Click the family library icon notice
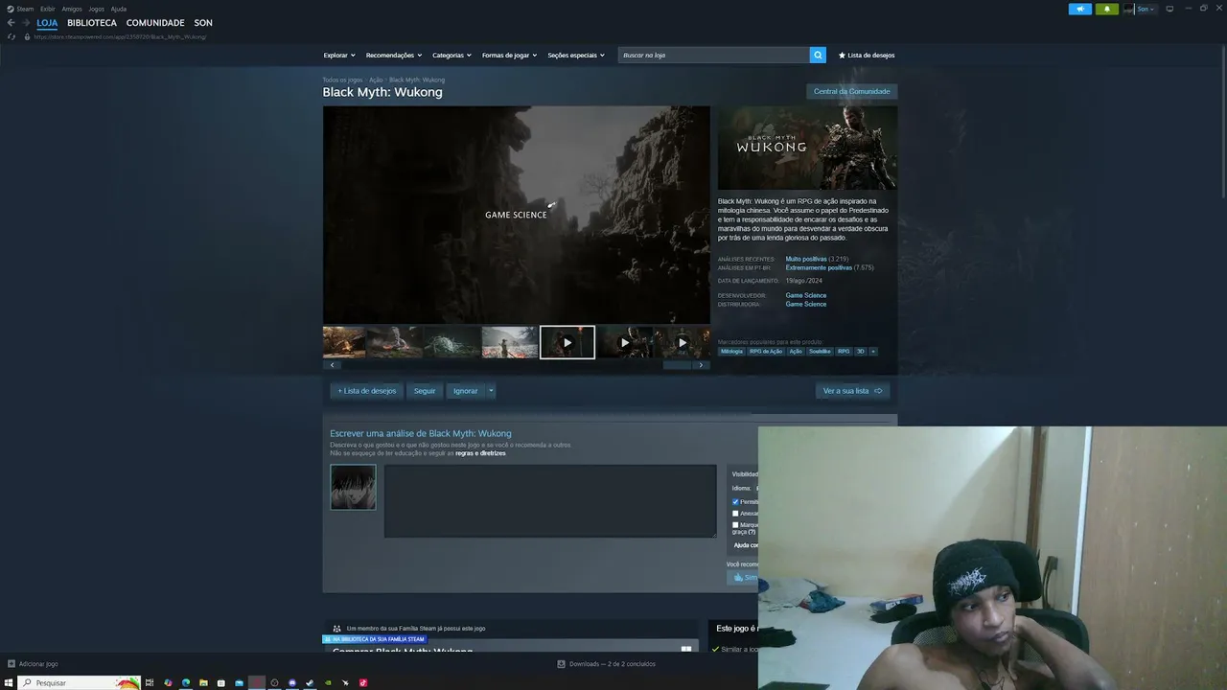Screen dimensions: 1227x690 pyautogui.click(x=336, y=629)
